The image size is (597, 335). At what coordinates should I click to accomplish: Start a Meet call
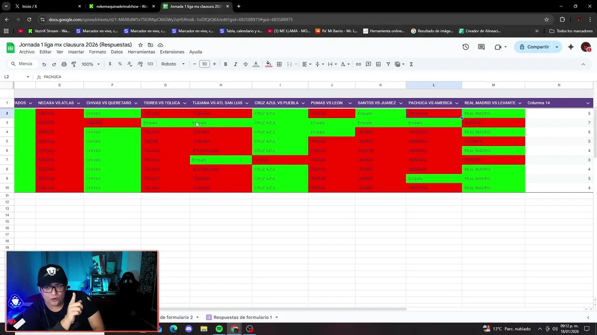pos(498,47)
